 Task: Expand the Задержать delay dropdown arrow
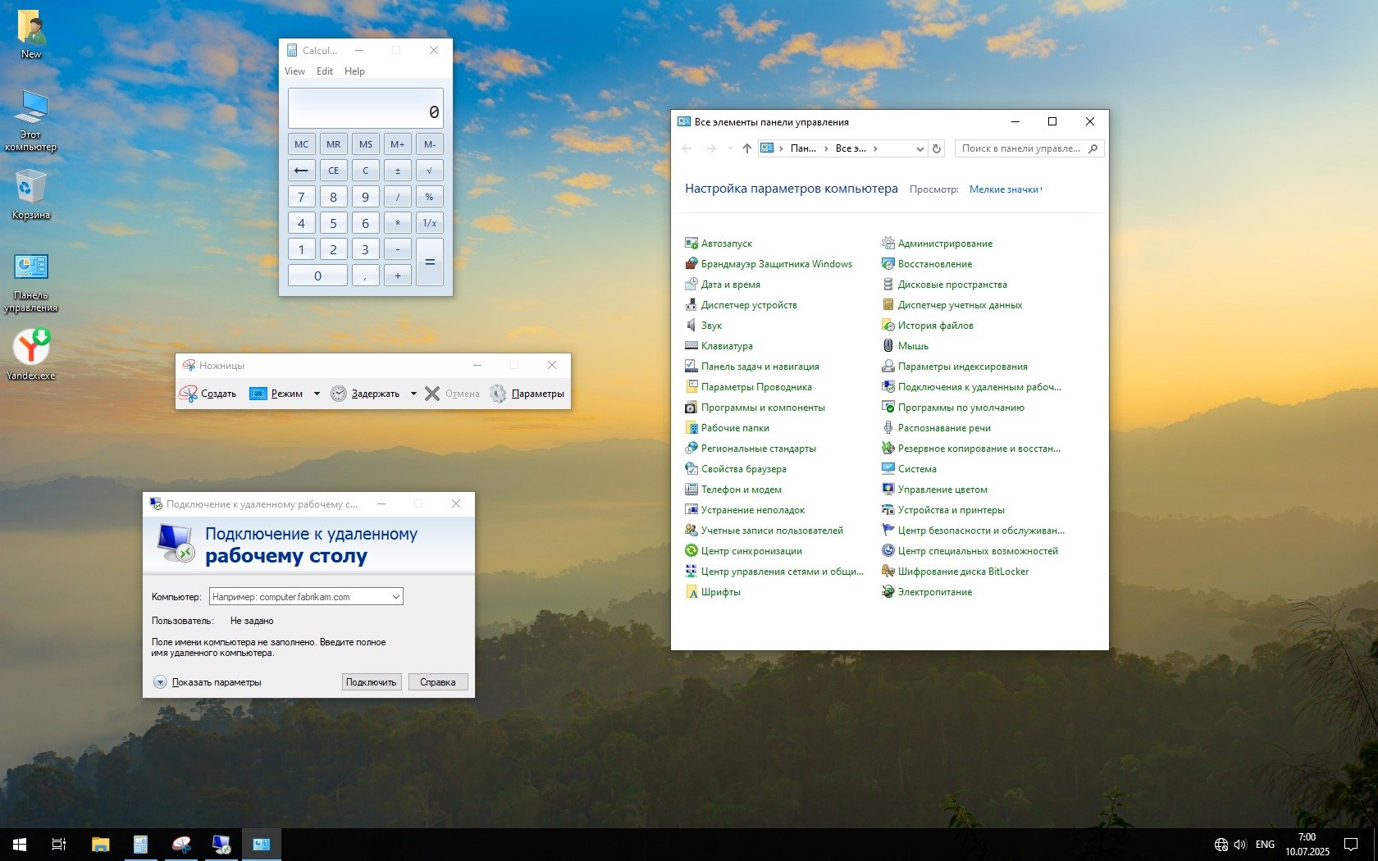tap(413, 394)
